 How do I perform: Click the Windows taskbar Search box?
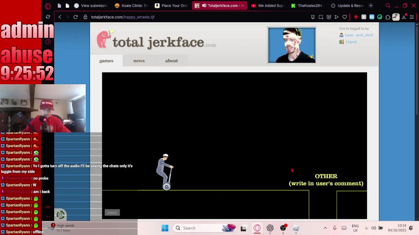[x=205, y=228]
